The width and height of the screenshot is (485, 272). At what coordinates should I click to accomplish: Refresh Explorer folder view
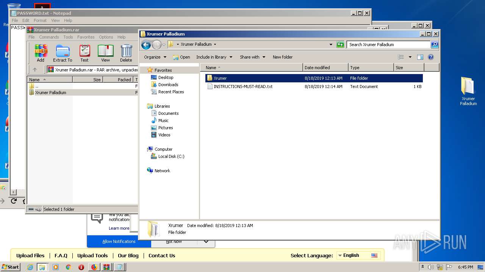(x=340, y=45)
